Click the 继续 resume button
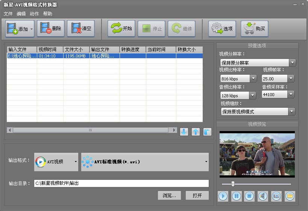The image size is (308, 211). [x=182, y=29]
